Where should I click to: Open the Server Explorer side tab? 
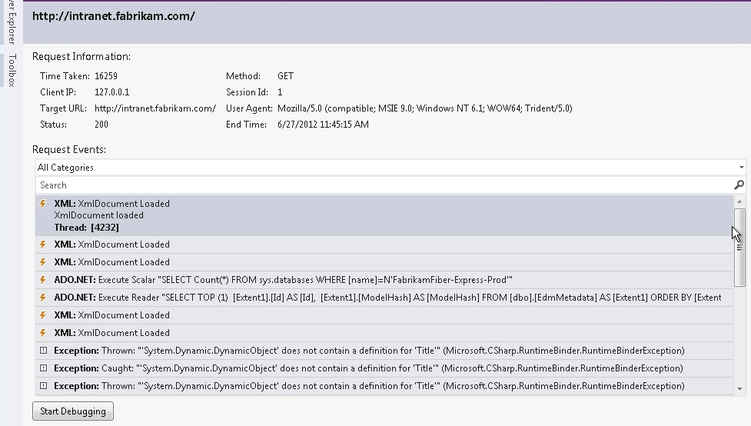[x=12, y=21]
